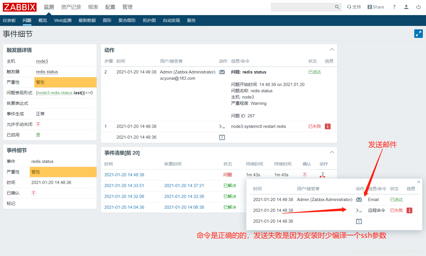
Task: Click red info icon in popup 远程命令 row
Action: 409,210
